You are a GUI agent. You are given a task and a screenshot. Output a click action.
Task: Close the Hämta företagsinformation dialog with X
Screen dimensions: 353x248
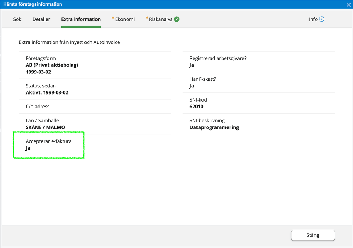coord(348,5)
